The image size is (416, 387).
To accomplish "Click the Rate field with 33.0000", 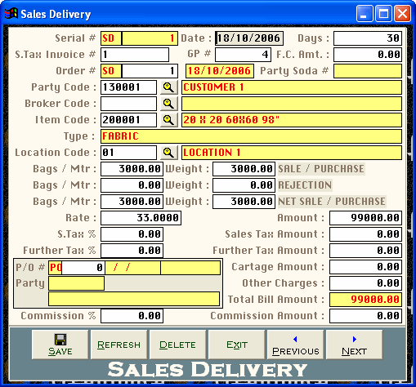I will tap(141, 218).
